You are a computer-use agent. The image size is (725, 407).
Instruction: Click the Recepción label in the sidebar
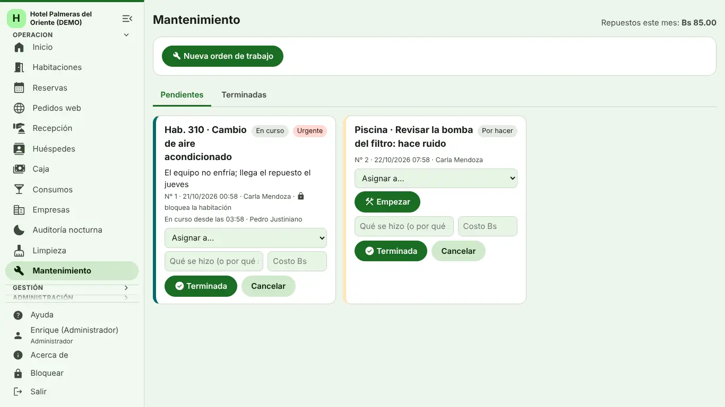click(x=52, y=128)
